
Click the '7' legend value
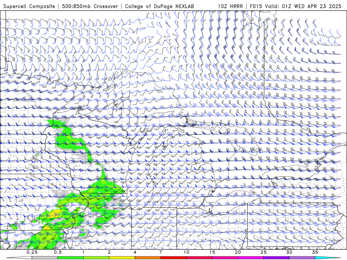[x=160, y=252]
